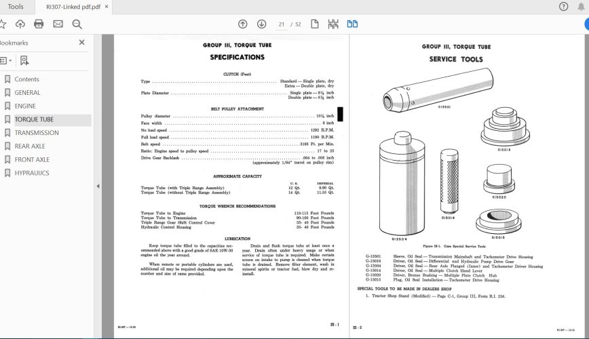Enable the scrolling page view icon

333,24
